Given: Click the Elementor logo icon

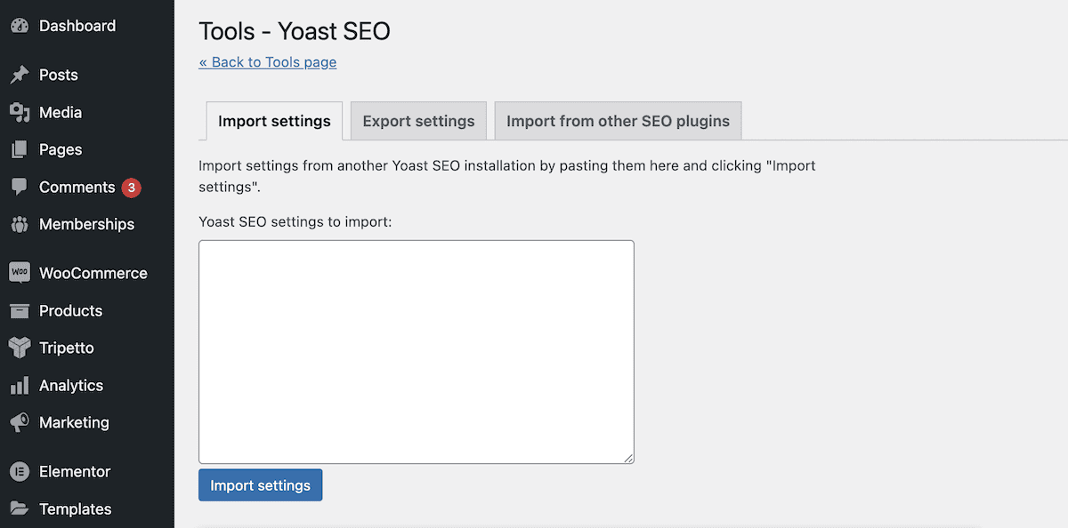Looking at the screenshot, I should tap(20, 471).
